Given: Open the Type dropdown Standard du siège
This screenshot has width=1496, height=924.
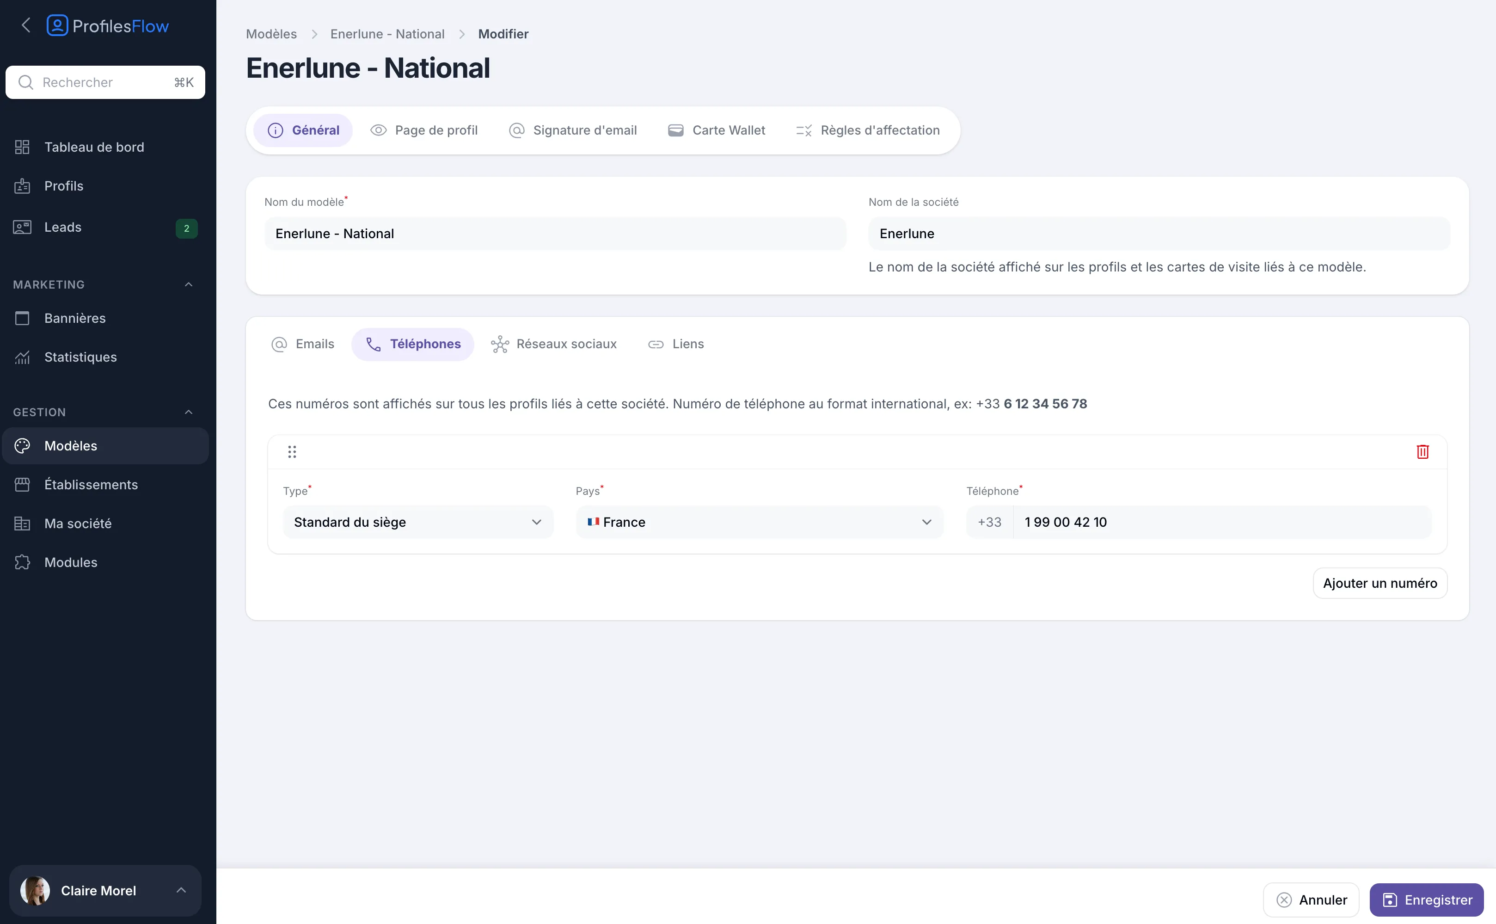Looking at the screenshot, I should pyautogui.click(x=418, y=522).
